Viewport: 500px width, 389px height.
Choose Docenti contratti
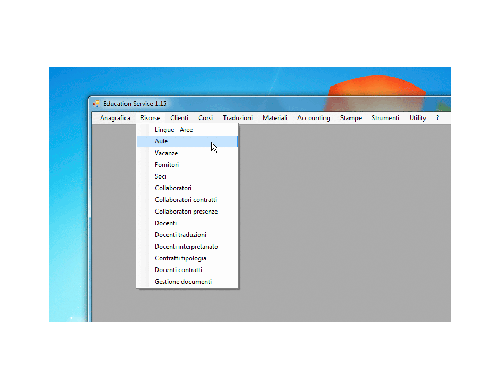pyautogui.click(x=187, y=270)
